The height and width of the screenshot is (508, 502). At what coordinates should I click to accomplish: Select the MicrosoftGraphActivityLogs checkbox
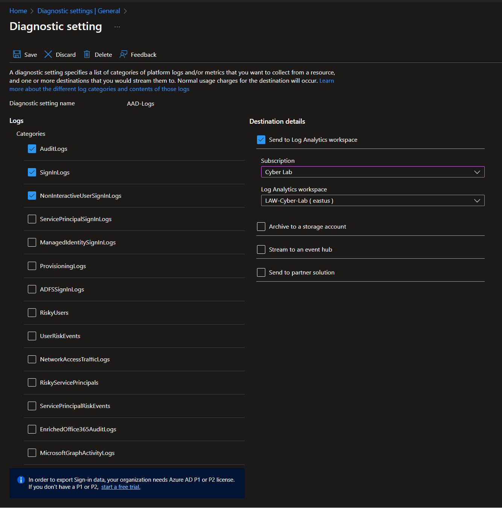32,453
